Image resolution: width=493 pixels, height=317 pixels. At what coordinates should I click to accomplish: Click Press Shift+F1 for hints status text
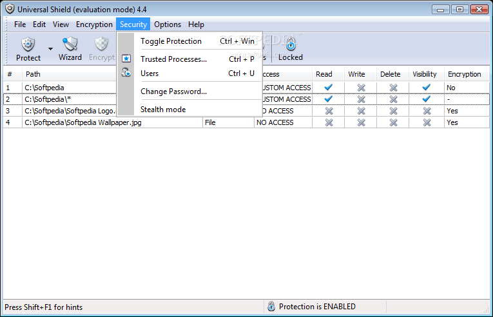43,307
